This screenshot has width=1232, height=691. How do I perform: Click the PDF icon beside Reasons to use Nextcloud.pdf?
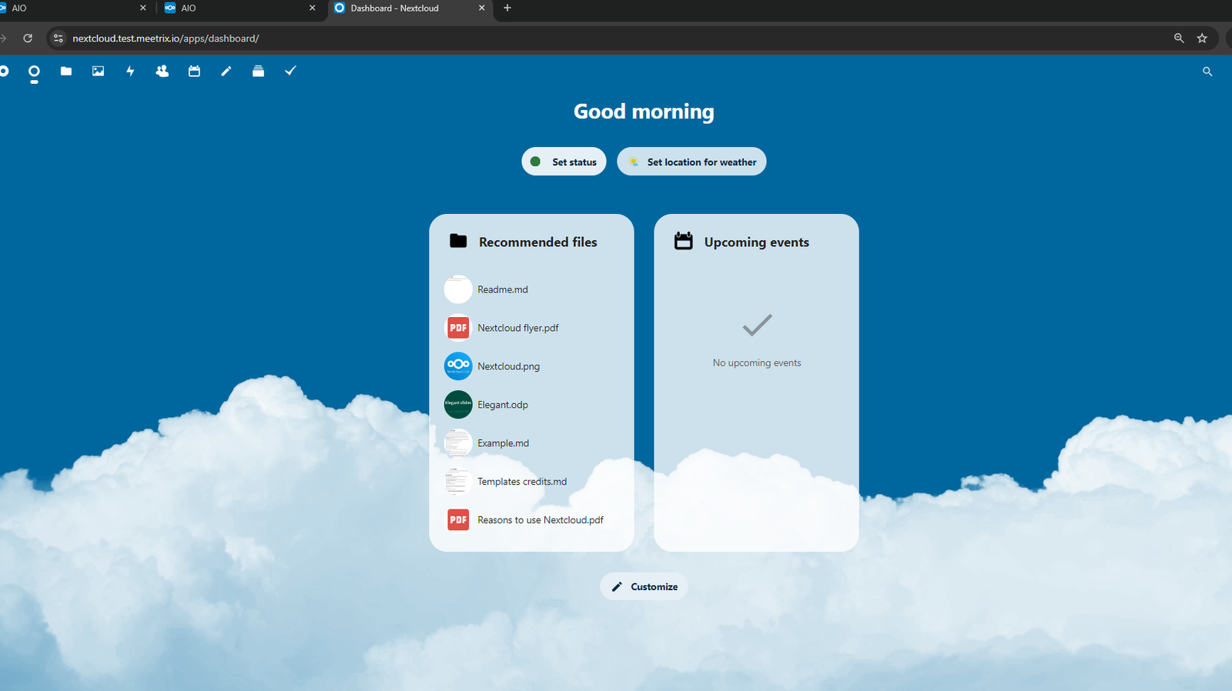[x=458, y=520]
